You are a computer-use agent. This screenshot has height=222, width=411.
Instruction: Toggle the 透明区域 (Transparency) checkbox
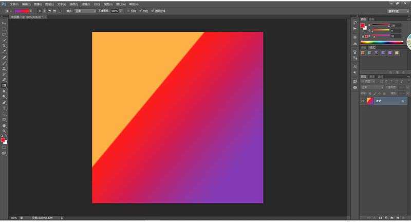(x=153, y=10)
